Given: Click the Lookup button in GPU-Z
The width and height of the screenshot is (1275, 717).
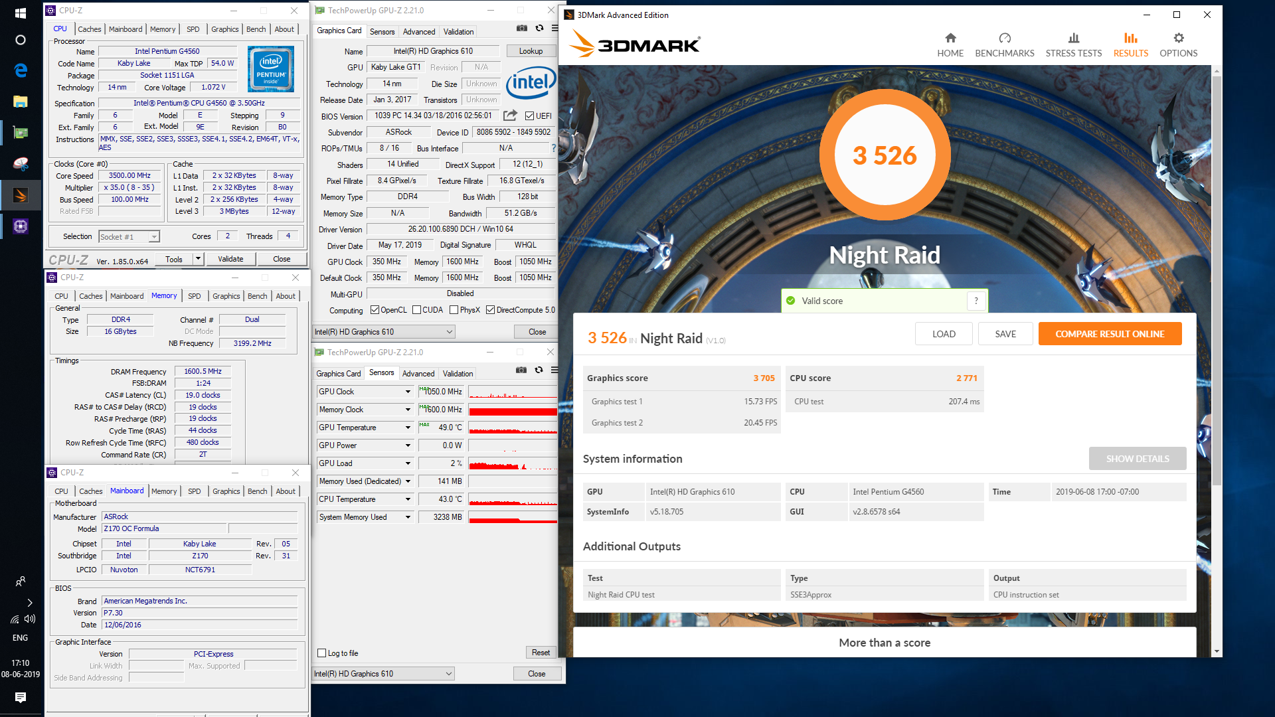Looking at the screenshot, I should click(531, 51).
